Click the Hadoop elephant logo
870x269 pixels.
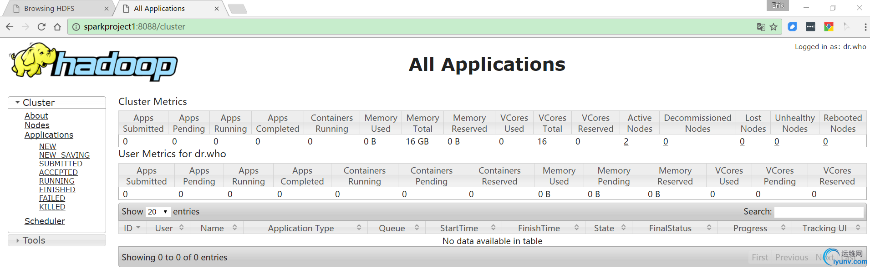point(93,63)
